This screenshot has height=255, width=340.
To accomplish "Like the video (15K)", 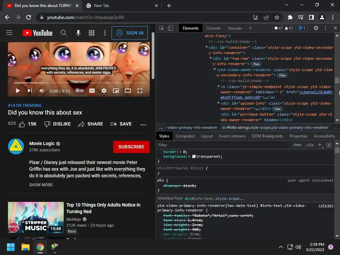I will [x=28, y=124].
